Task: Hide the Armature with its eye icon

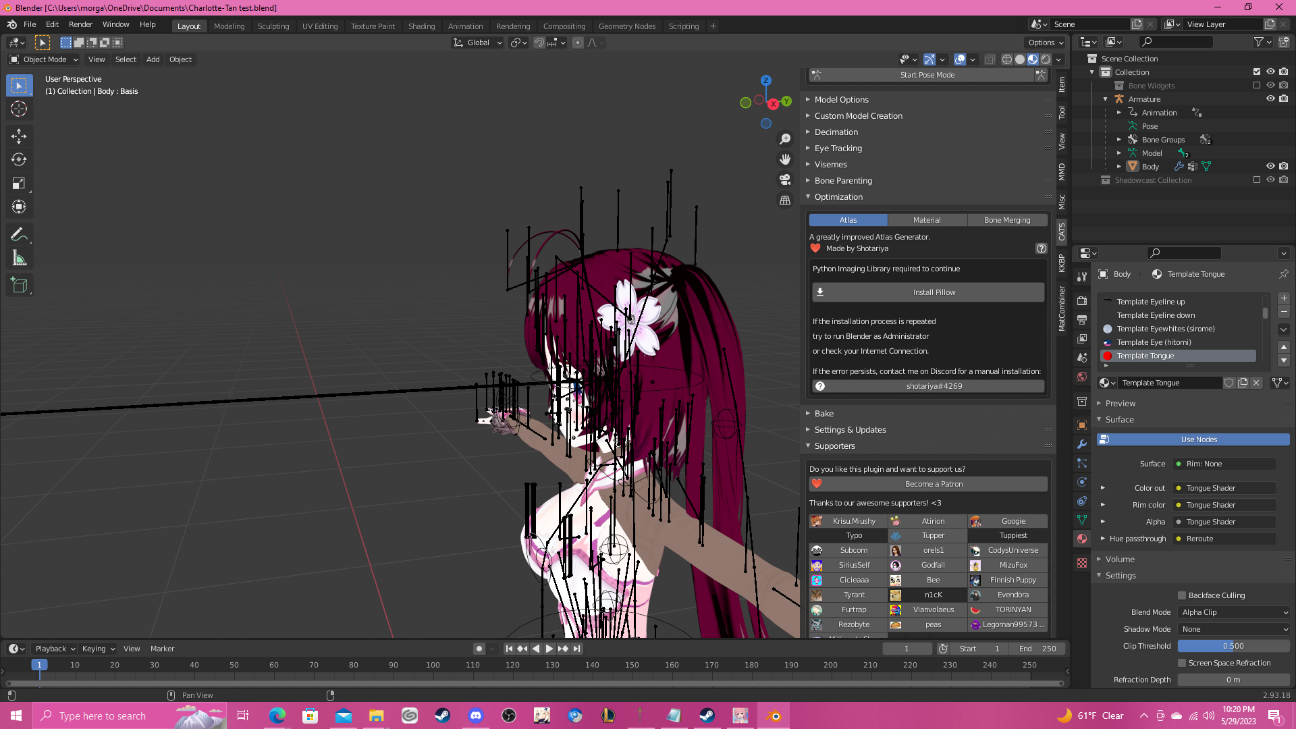Action: (x=1270, y=99)
